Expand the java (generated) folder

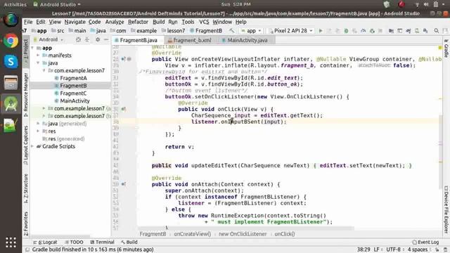coord(38,124)
